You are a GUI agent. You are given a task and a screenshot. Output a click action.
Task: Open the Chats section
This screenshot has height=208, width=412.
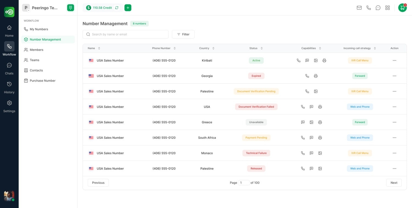(x=9, y=68)
